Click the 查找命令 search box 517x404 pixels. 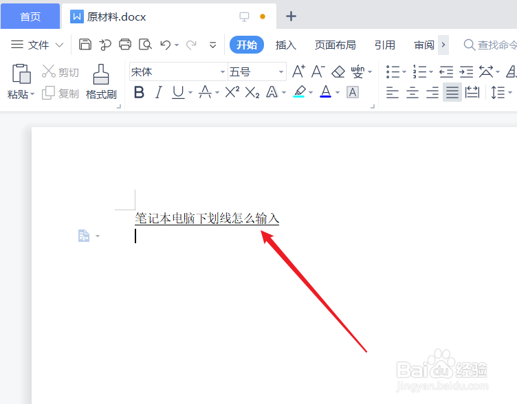(x=490, y=45)
